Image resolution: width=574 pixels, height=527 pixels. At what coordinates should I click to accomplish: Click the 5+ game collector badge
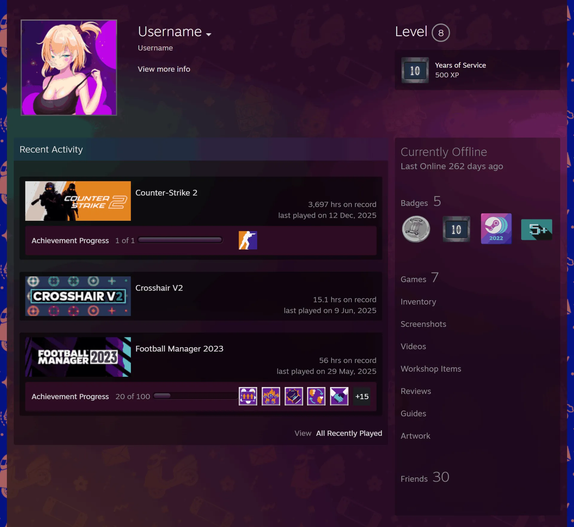(536, 229)
